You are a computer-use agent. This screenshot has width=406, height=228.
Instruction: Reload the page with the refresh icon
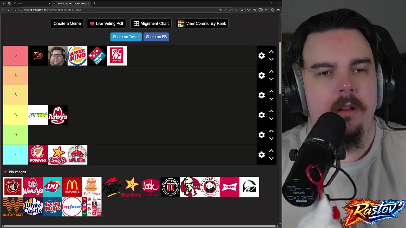9,10
